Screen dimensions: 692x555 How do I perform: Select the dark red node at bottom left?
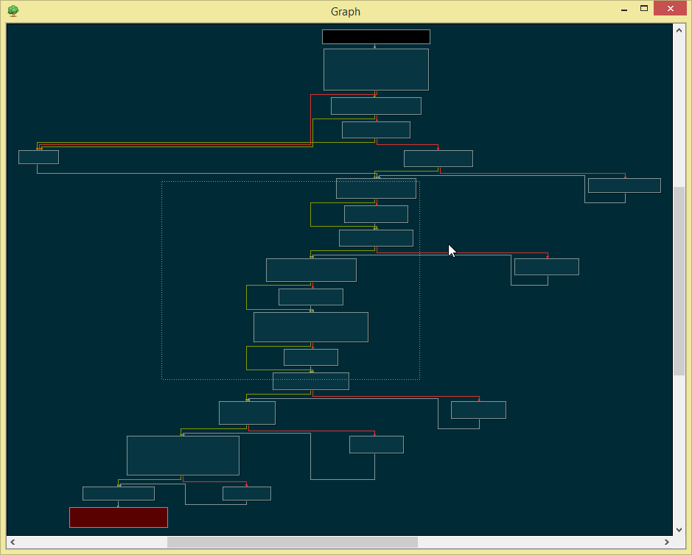click(119, 517)
